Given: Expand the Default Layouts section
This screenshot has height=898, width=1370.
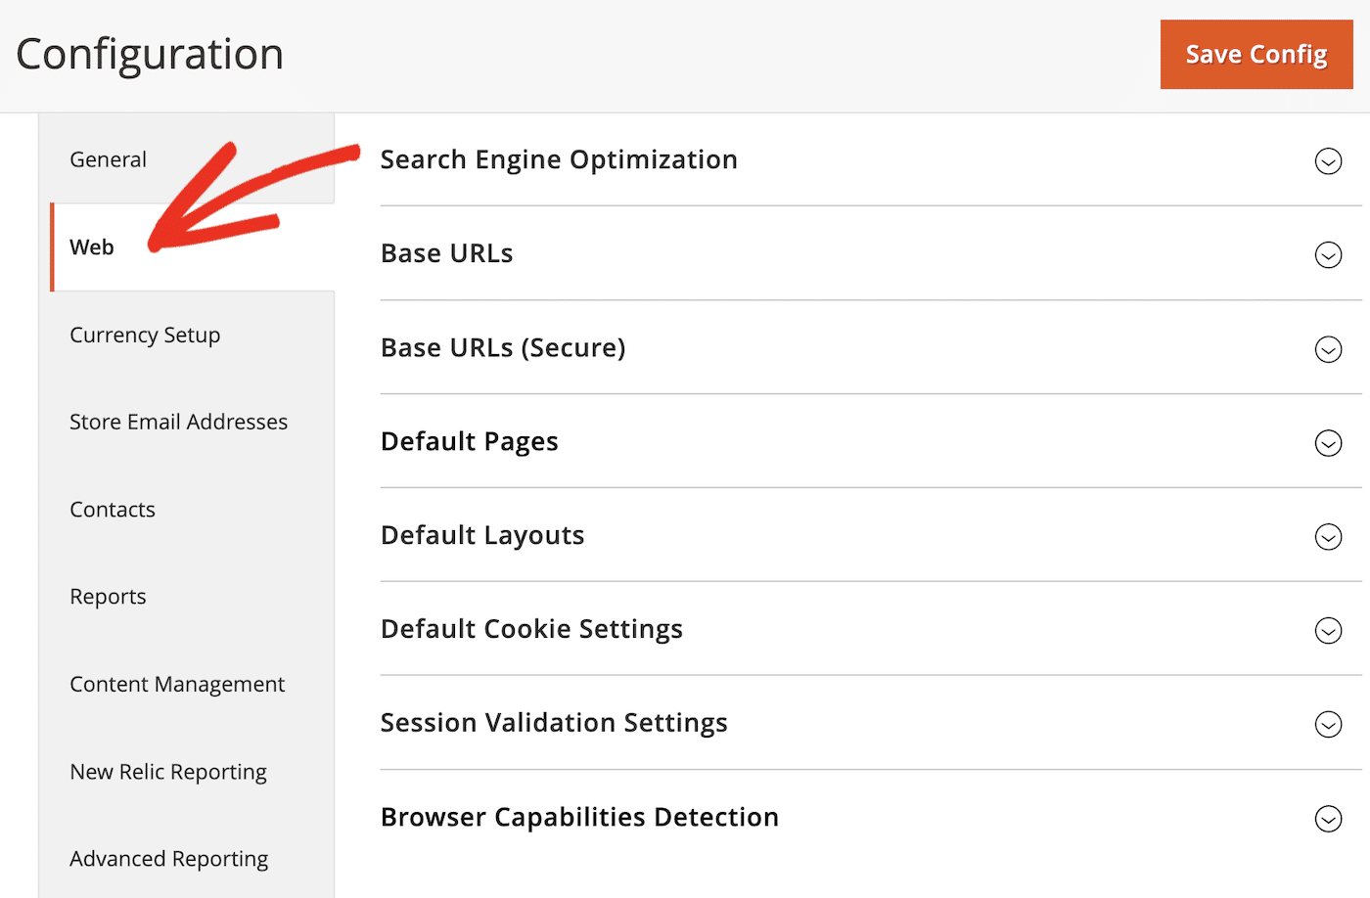Looking at the screenshot, I should pos(1328,537).
